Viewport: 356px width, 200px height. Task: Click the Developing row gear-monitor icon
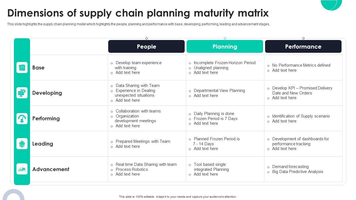click(x=22, y=93)
